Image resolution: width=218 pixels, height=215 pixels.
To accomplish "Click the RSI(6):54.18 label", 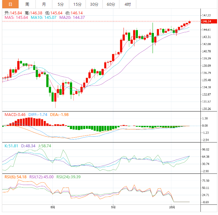I will (15, 177).
